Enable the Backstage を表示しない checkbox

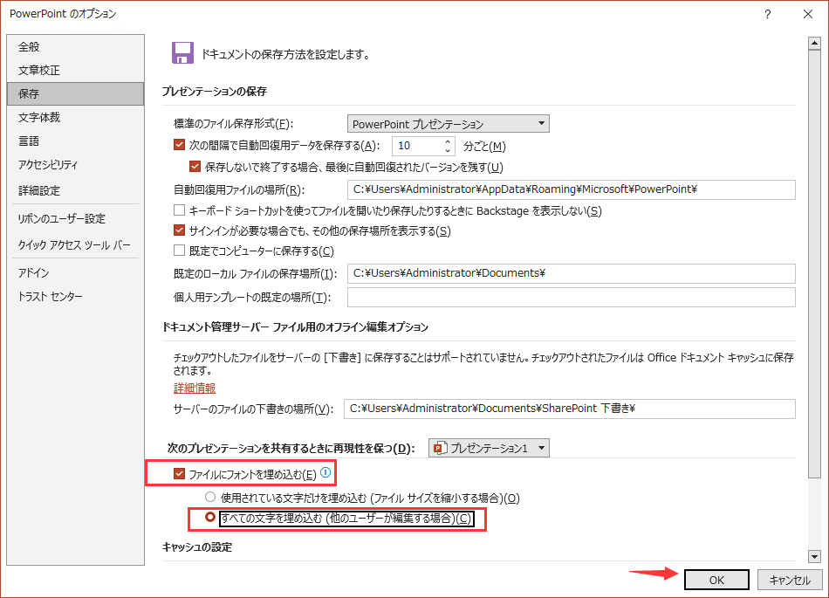[182, 210]
